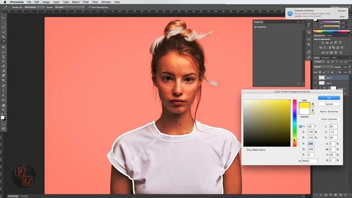This screenshot has height=198, width=352.
Task: Select the Move tool
Action: click(x=3, y=18)
